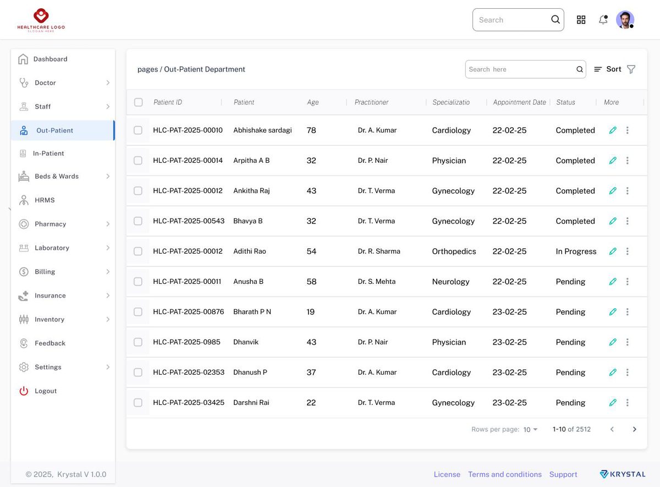Edit Adithi Rao's appointment via pencil icon

[613, 251]
